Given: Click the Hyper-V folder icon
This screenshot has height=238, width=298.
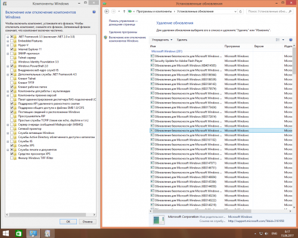Looking at the screenshot, I should click(x=15, y=45).
